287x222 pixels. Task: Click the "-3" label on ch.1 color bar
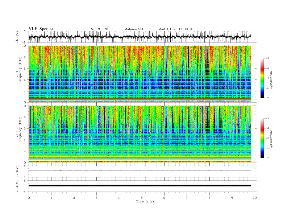267,58
